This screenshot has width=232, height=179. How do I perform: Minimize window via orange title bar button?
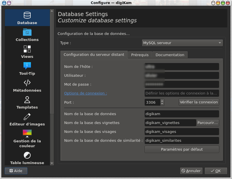coord(218,3)
